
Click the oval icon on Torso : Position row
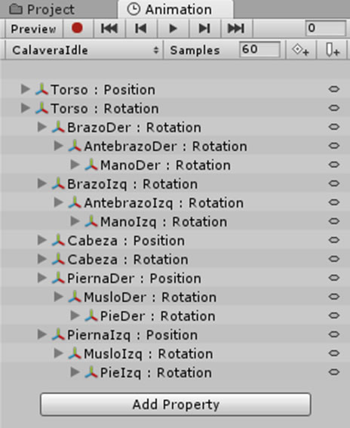click(x=333, y=89)
